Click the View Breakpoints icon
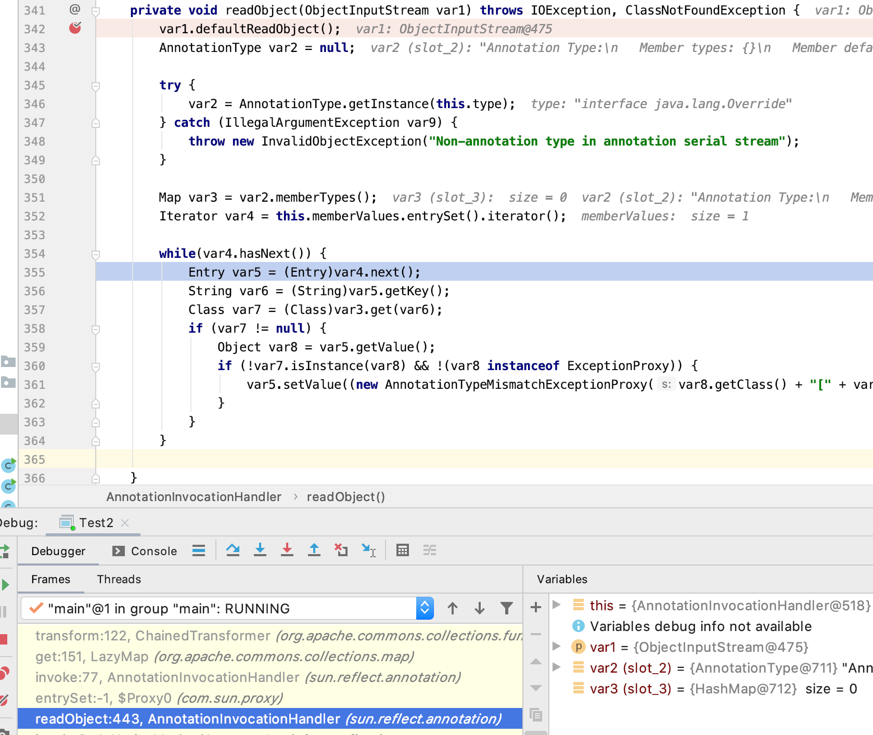 point(4,673)
